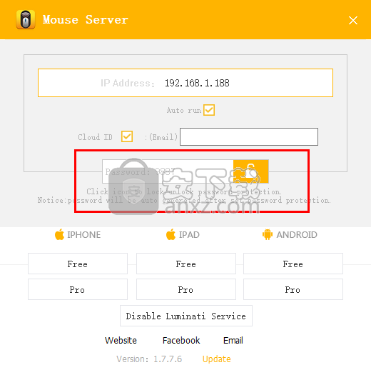Click the Android robot icon

point(268,234)
